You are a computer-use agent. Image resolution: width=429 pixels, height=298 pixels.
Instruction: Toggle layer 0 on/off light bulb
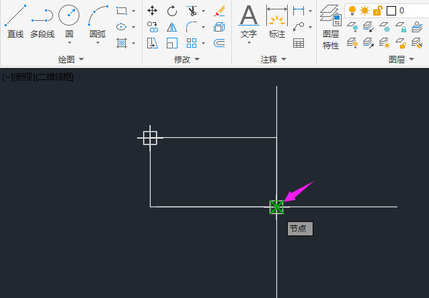(x=352, y=11)
